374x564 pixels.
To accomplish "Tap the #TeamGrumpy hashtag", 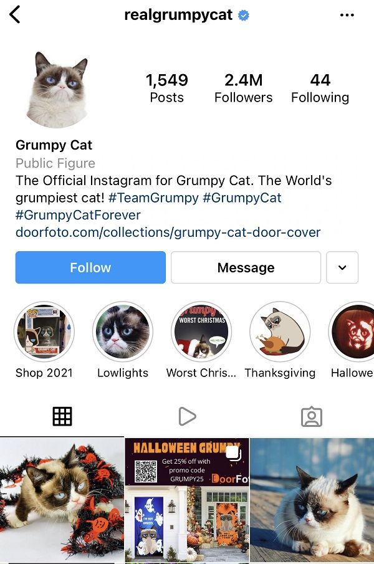I will pos(153,198).
